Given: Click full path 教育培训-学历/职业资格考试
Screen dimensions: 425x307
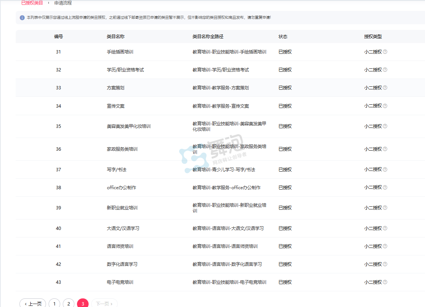Looking at the screenshot, I should tap(221, 70).
